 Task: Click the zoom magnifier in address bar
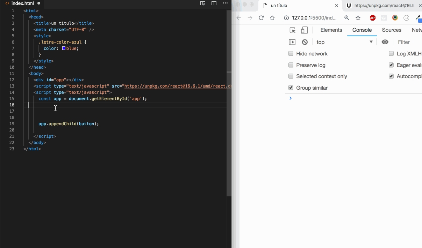(x=347, y=18)
